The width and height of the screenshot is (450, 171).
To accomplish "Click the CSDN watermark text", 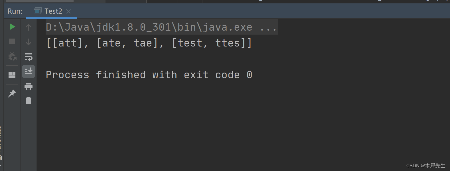I will click(425, 166).
